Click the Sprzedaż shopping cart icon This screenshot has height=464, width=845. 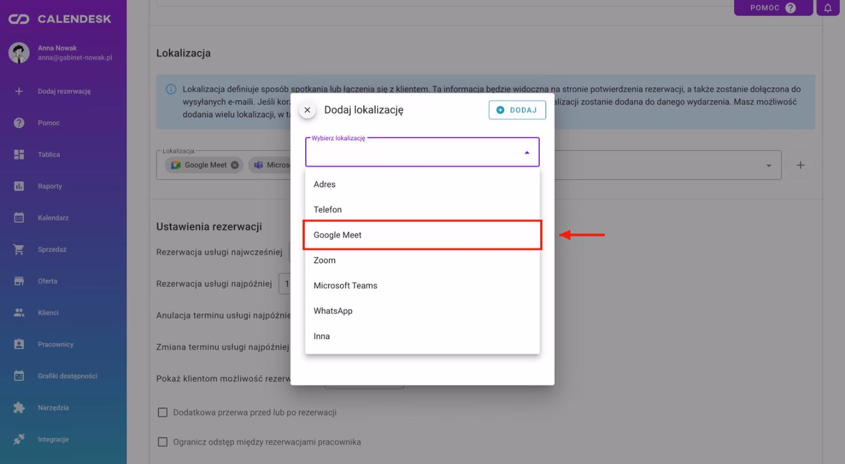point(19,250)
